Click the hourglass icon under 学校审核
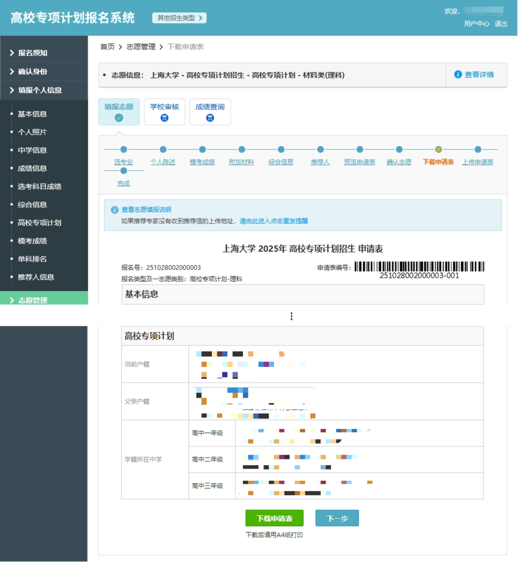 click(x=164, y=117)
